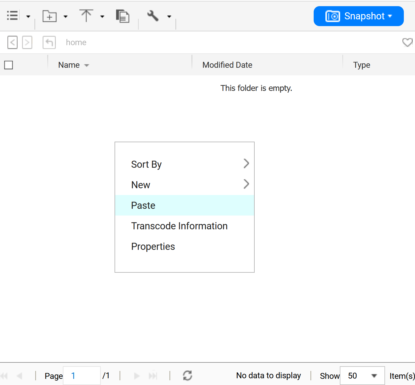Click the next page pager icon
The width and height of the screenshot is (415, 385).
click(x=137, y=376)
